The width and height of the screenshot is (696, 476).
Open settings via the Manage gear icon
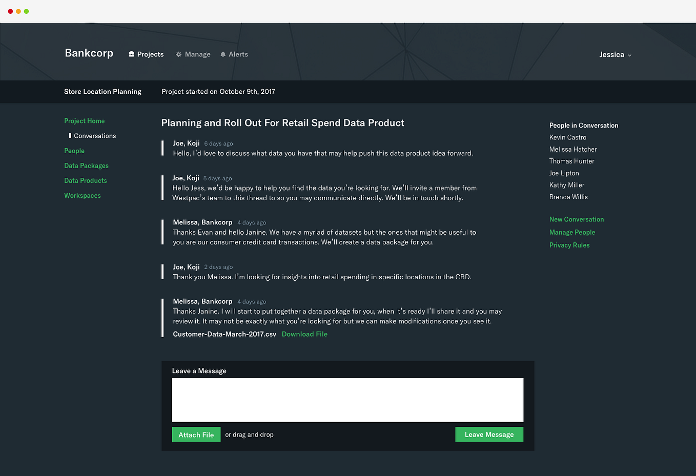coord(178,54)
